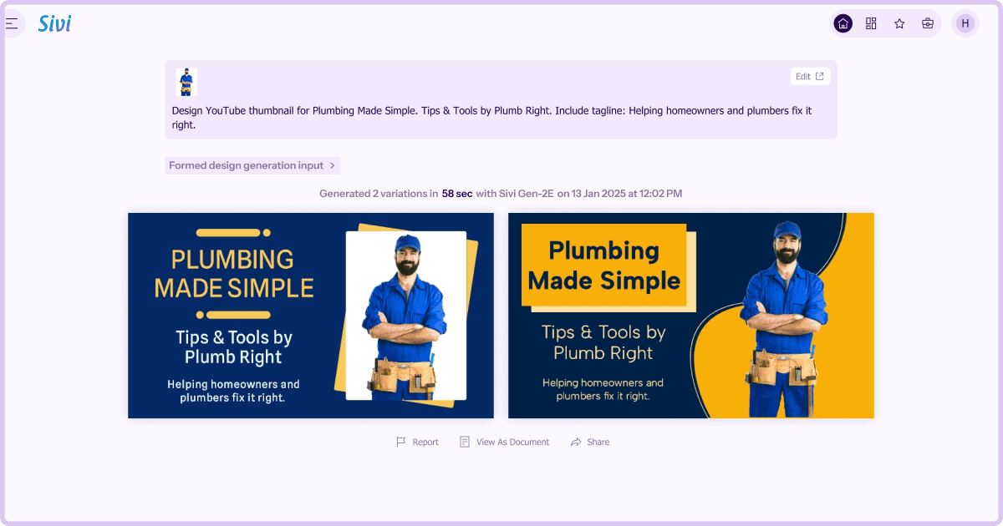
Task: Open the designs dashboard grid icon
Action: tap(871, 23)
